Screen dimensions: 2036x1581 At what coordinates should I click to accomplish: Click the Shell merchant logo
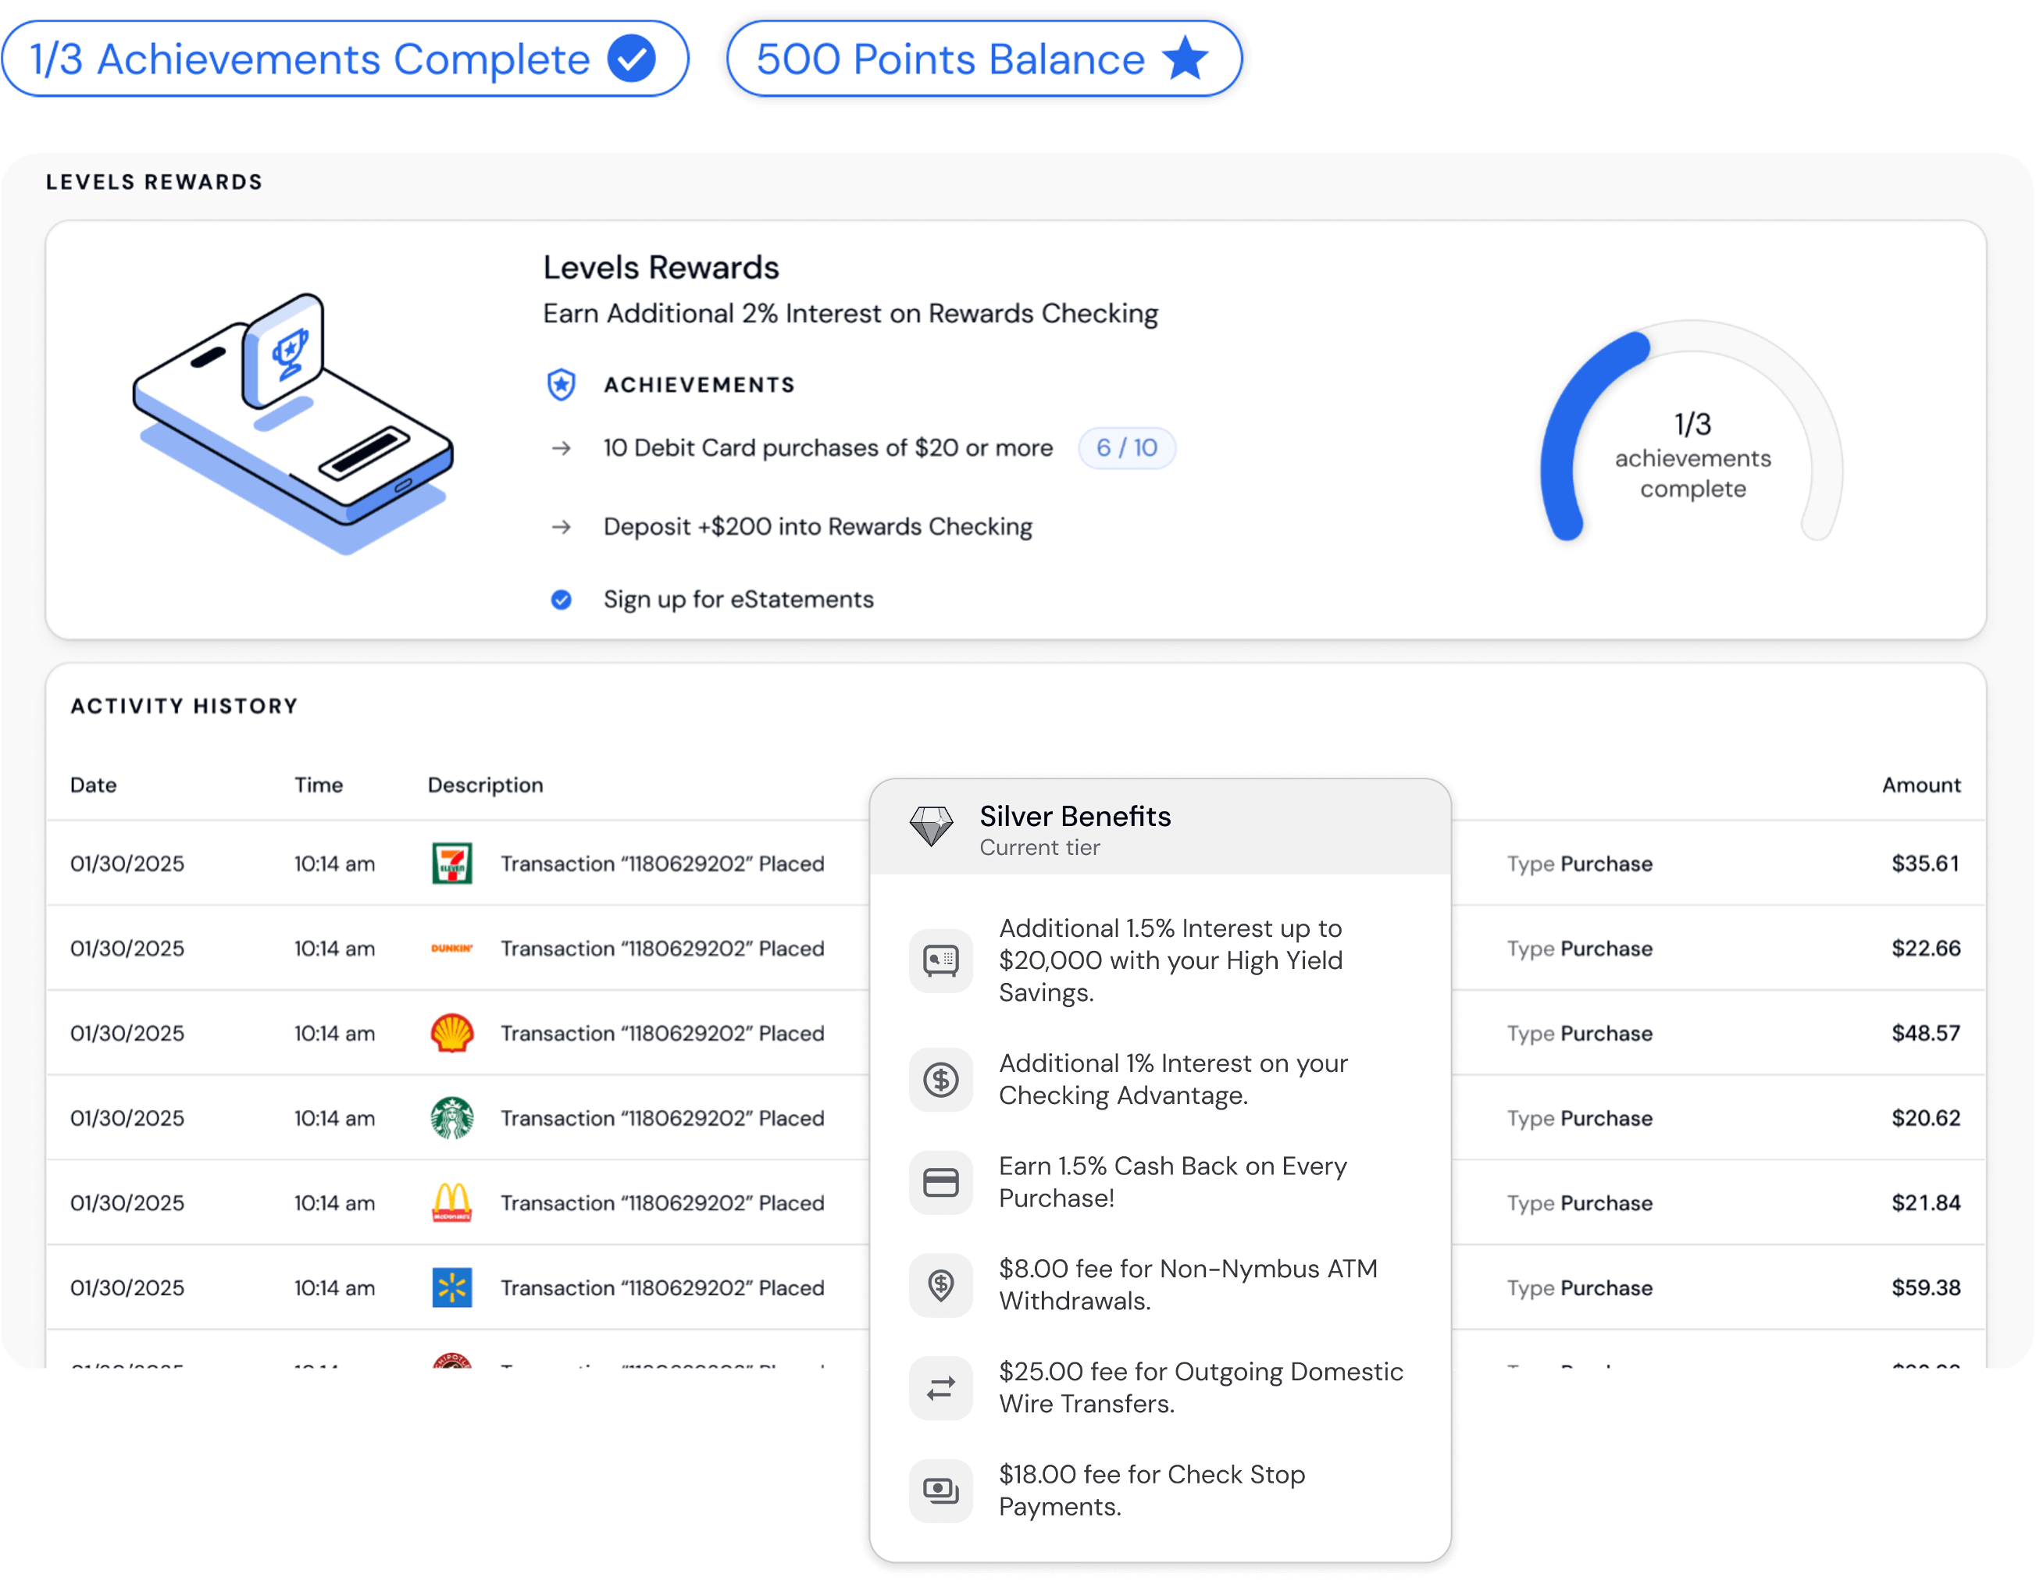point(452,1033)
